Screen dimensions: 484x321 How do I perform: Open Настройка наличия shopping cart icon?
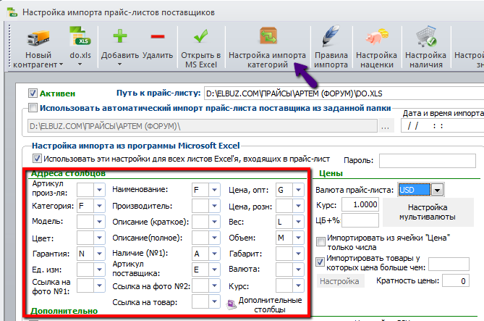[x=425, y=36]
